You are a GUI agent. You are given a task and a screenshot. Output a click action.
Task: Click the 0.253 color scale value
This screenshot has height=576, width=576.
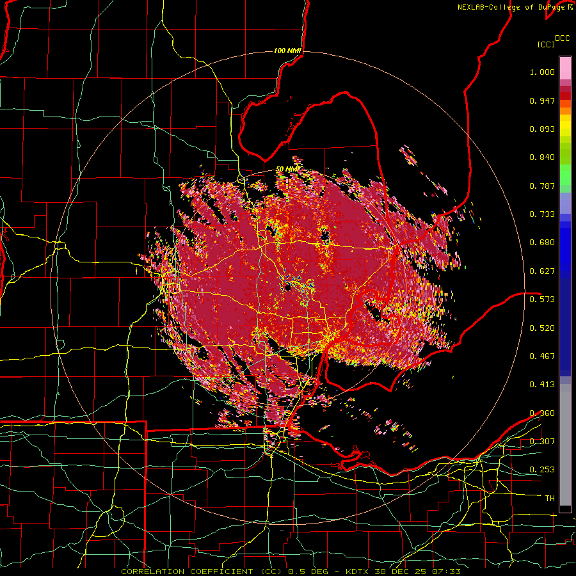[542, 470]
